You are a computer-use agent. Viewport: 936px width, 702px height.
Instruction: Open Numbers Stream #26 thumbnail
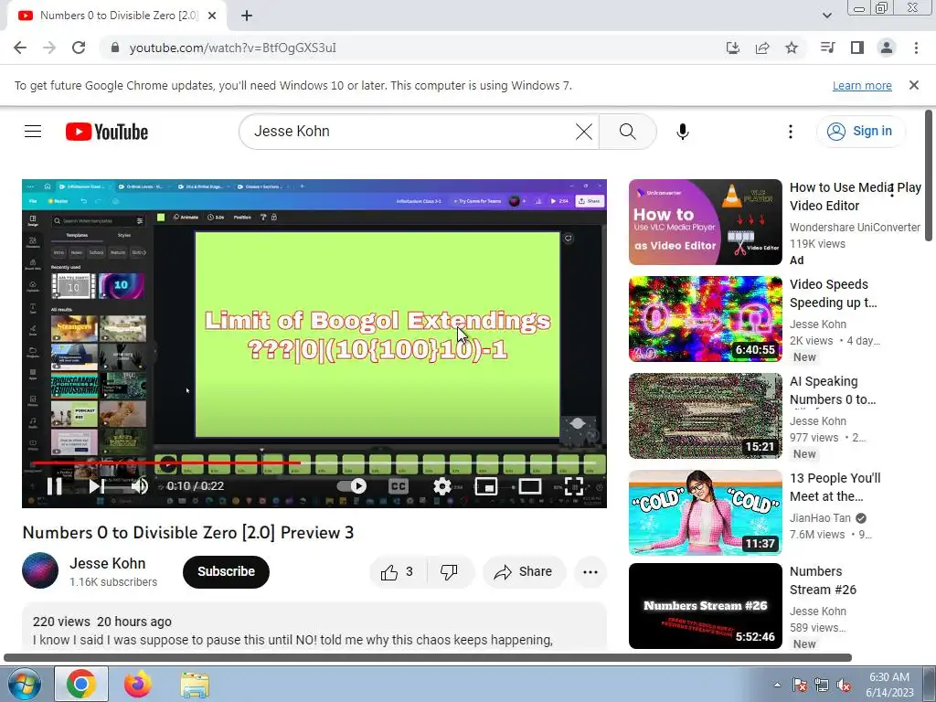705,606
